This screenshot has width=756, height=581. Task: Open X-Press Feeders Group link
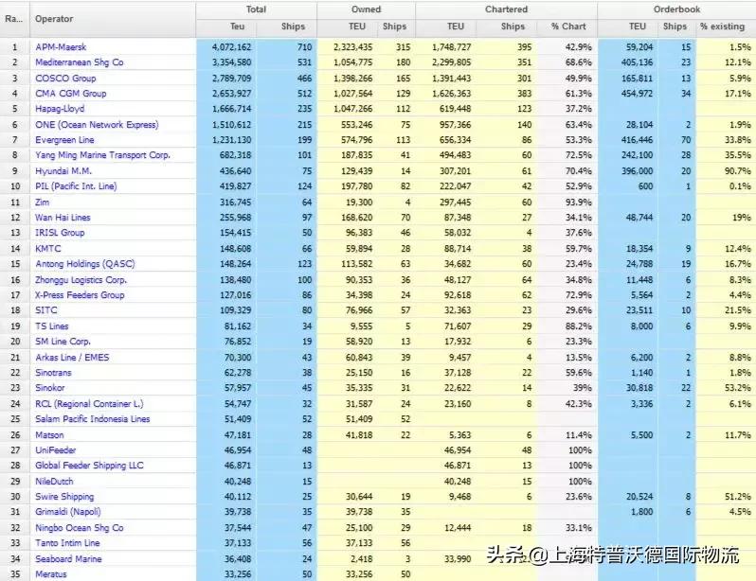pyautogui.click(x=80, y=295)
